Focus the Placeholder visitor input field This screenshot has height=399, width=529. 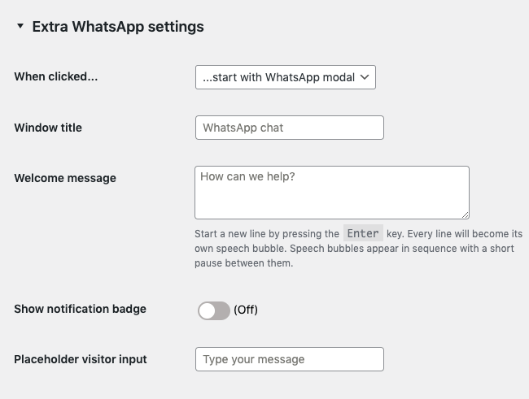tap(289, 359)
